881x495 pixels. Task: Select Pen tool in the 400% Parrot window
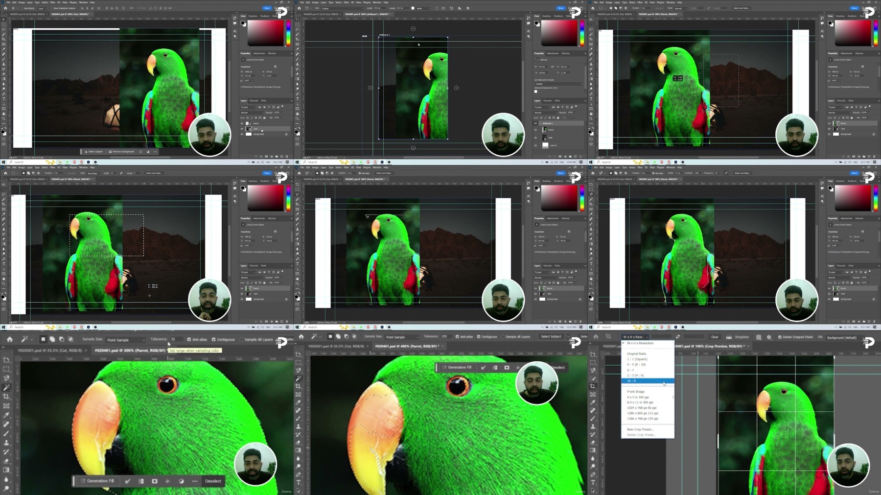299,474
